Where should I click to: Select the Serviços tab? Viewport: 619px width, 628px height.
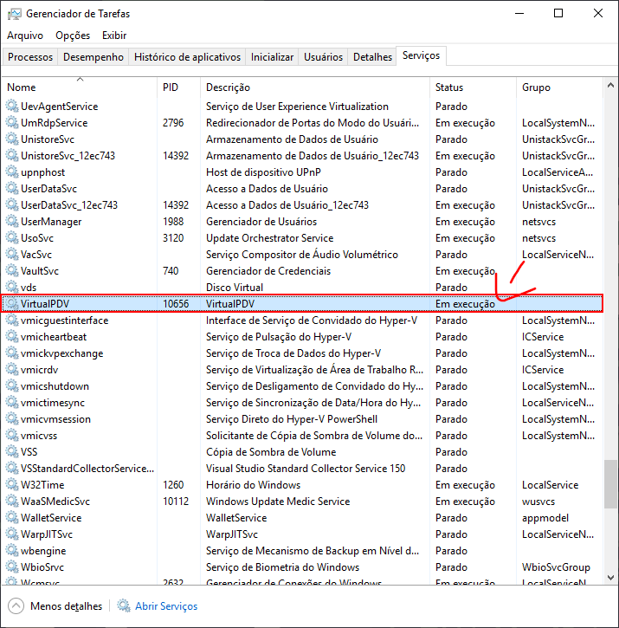pyautogui.click(x=422, y=55)
